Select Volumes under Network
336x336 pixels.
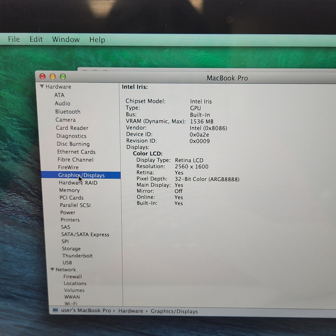(x=74, y=290)
